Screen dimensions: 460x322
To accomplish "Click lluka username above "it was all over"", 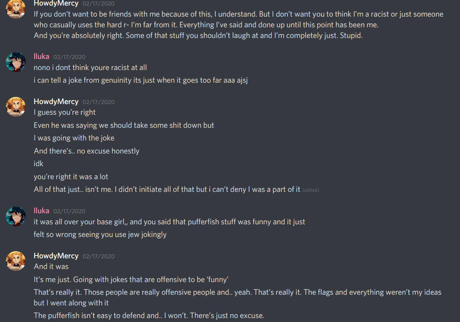I will click(42, 211).
